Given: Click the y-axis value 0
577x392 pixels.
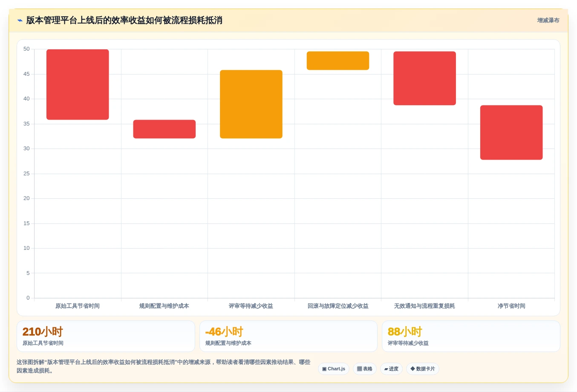Looking at the screenshot, I should coord(28,298).
